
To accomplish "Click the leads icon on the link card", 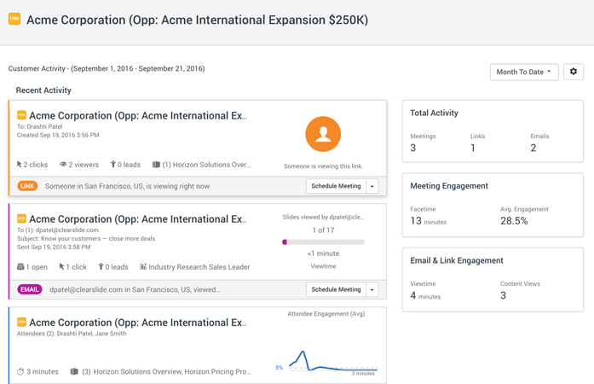I will point(112,165).
